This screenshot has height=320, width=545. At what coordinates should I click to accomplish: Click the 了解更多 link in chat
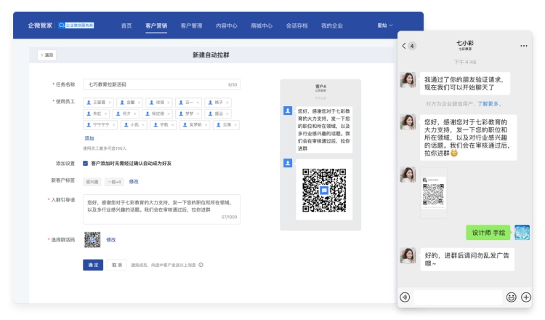[x=490, y=104]
